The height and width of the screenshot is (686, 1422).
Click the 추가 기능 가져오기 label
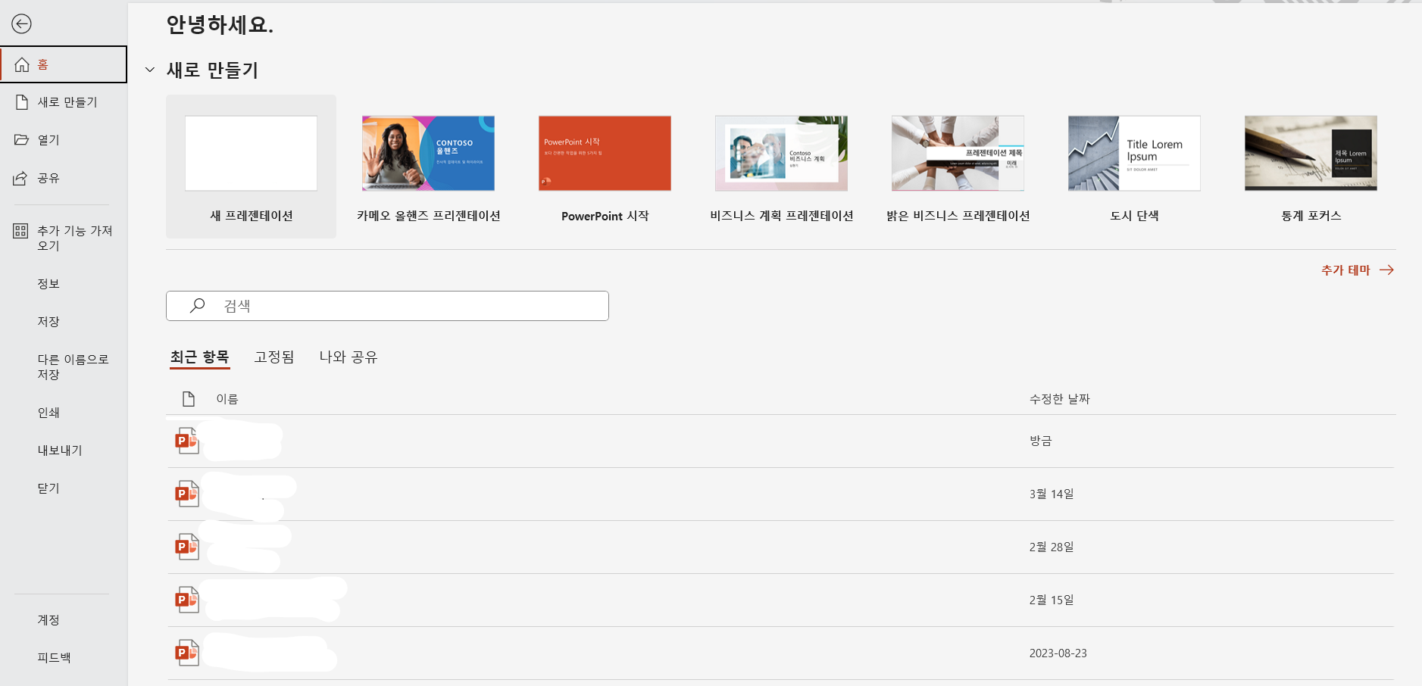coord(75,239)
